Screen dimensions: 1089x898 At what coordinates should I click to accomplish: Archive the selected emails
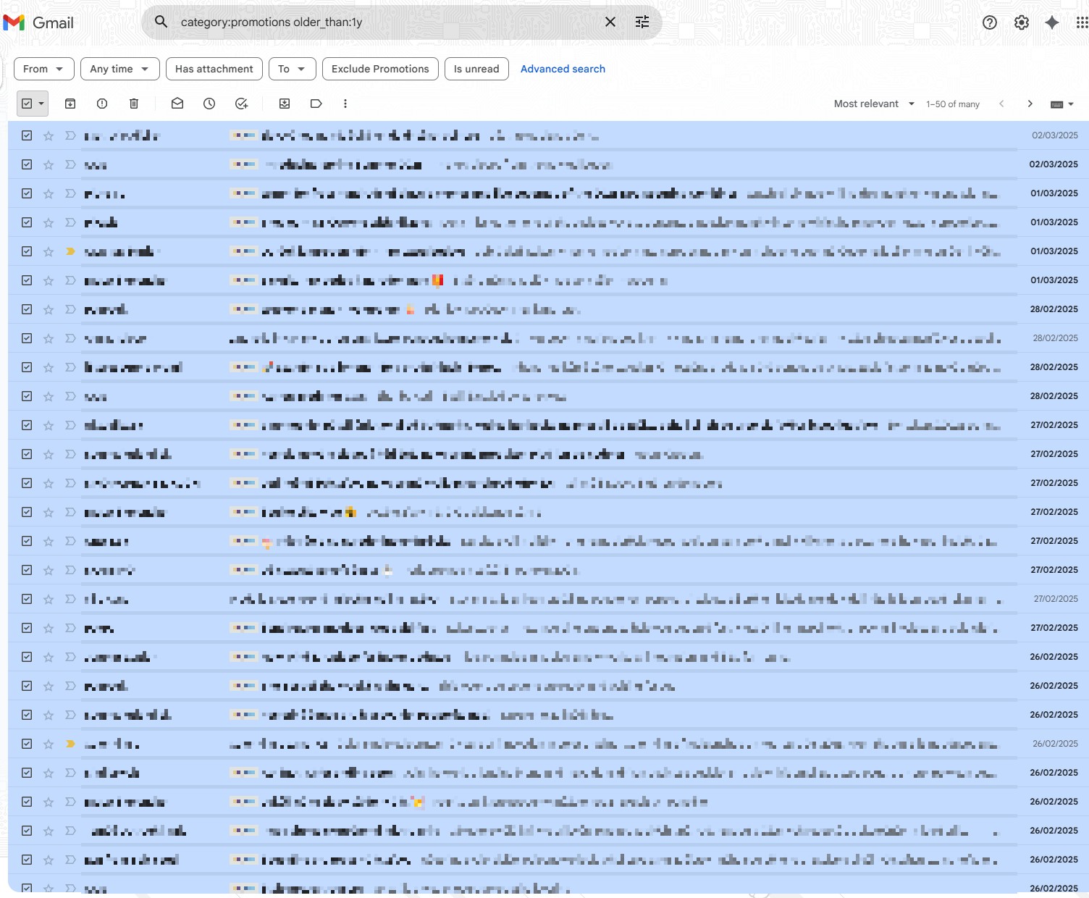tap(70, 104)
